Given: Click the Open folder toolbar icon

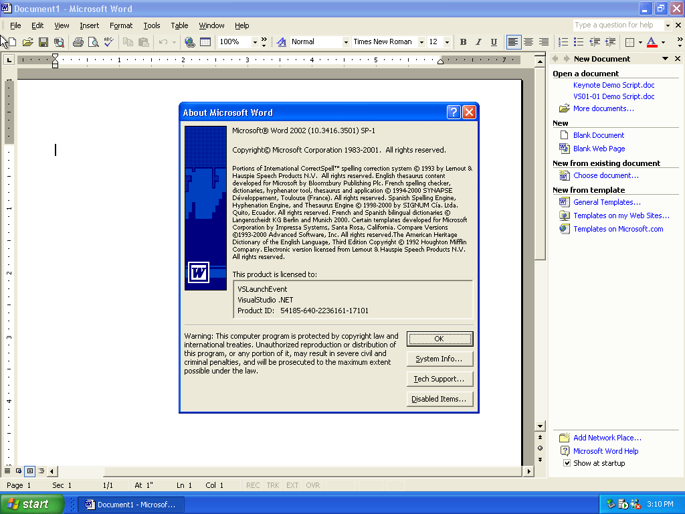Looking at the screenshot, I should pos(28,42).
